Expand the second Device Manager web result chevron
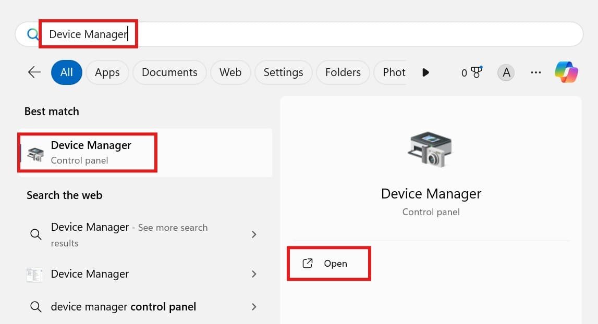Image resolution: width=598 pixels, height=324 pixels. pyautogui.click(x=254, y=274)
